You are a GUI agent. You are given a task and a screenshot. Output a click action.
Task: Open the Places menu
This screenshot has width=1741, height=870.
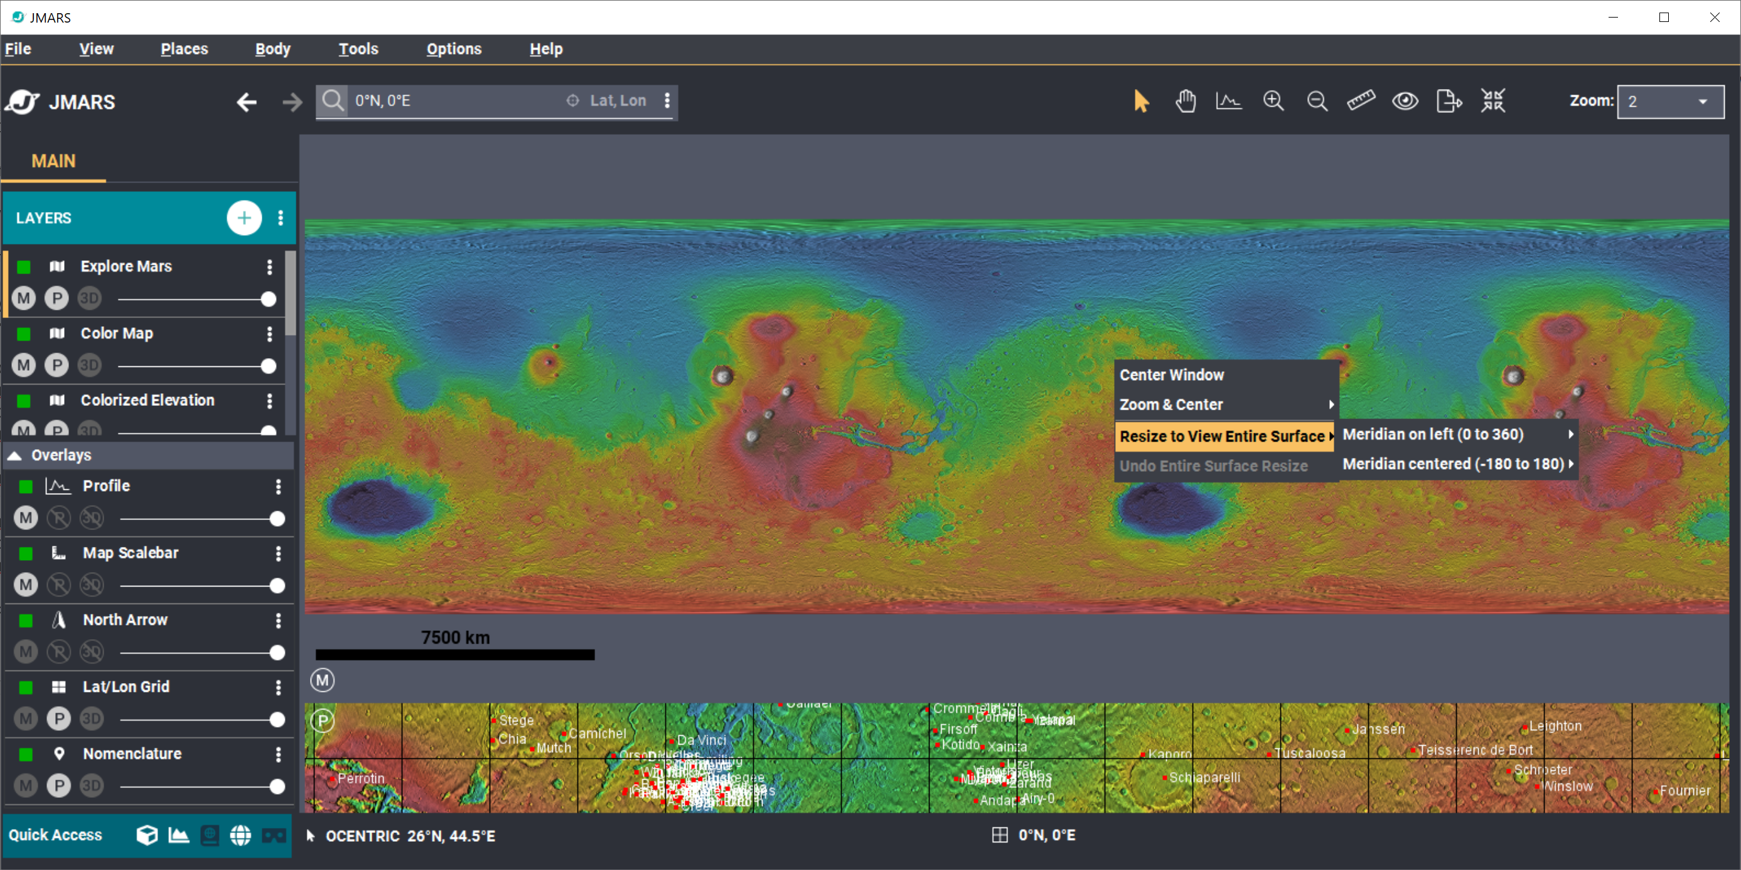185,49
